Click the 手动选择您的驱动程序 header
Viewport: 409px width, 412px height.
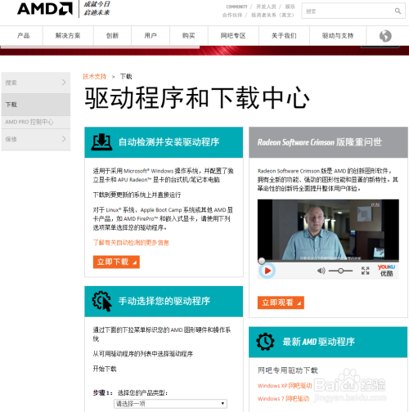point(164,301)
